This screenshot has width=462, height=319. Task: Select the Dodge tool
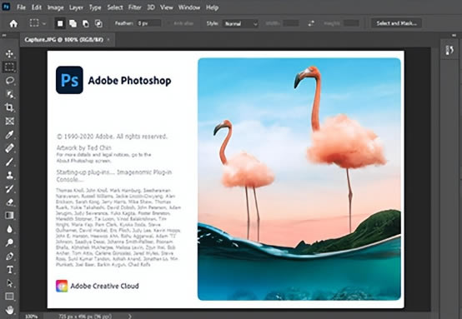9,242
